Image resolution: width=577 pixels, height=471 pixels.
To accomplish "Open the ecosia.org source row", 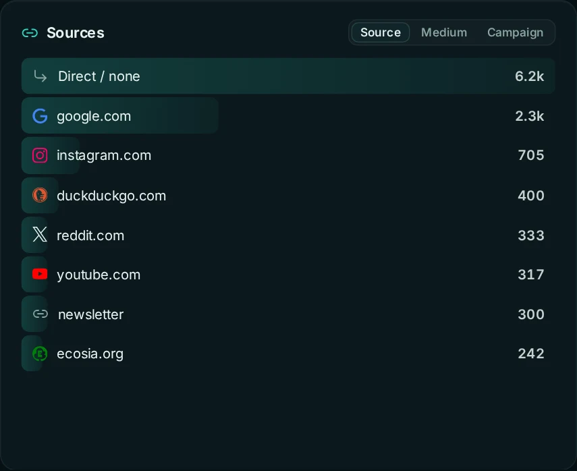I will tap(288, 354).
